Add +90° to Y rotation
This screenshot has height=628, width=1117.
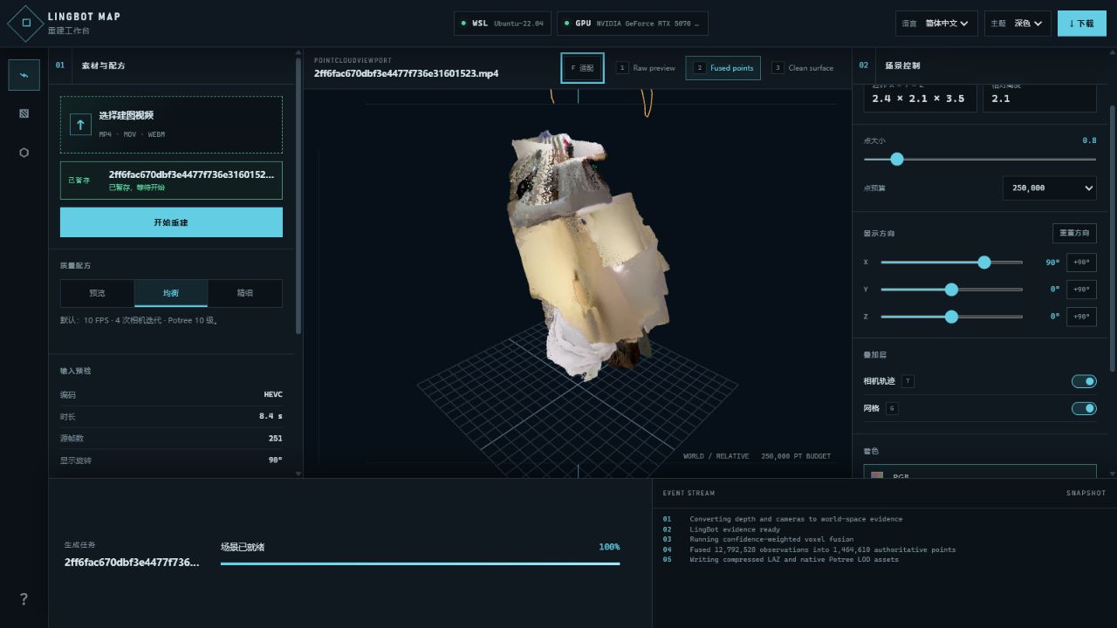(1081, 290)
